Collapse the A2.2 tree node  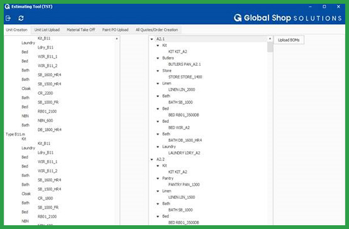152,159
